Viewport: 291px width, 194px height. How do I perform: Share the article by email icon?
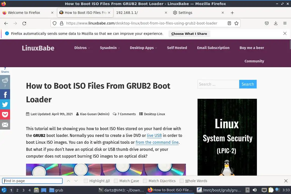coord(5,125)
